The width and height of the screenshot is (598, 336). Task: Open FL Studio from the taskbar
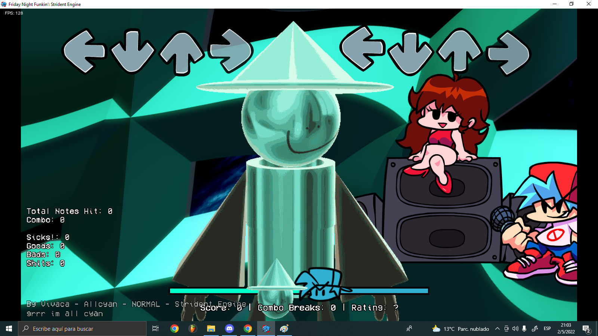192,329
